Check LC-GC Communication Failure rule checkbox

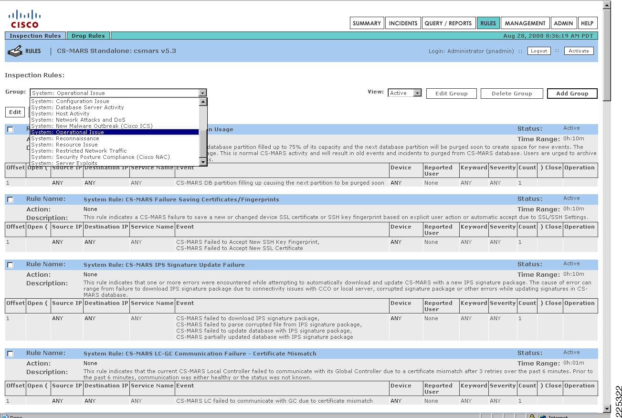click(10, 354)
